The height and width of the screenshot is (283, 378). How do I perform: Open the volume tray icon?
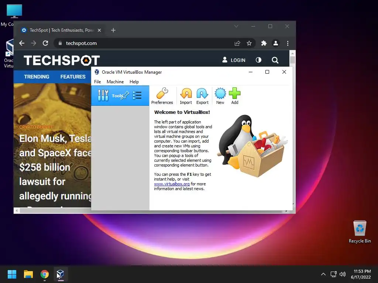coord(342,274)
